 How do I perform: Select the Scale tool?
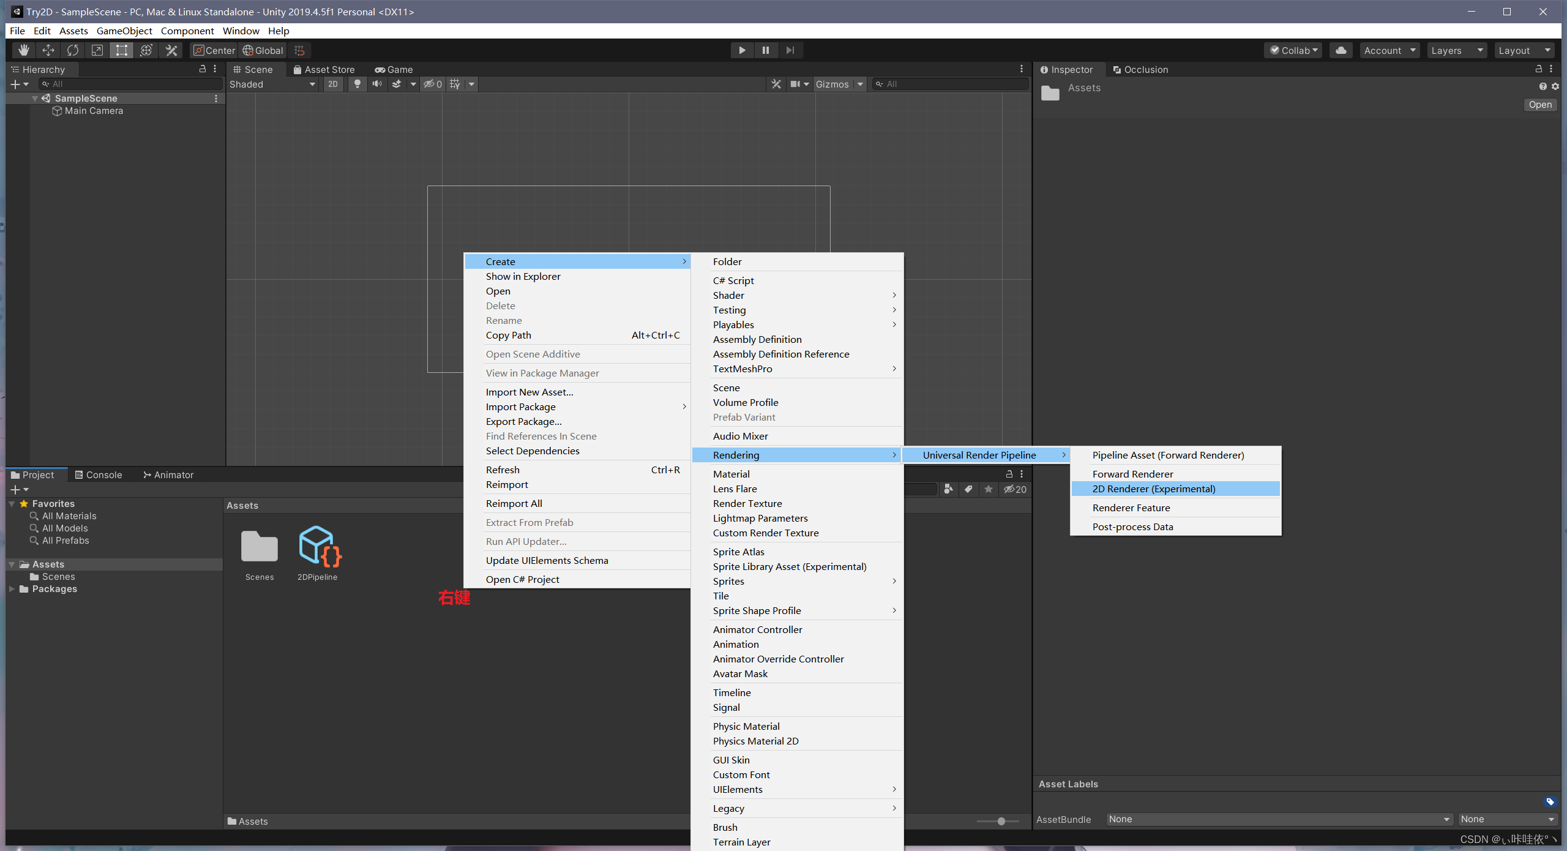pyautogui.click(x=97, y=50)
